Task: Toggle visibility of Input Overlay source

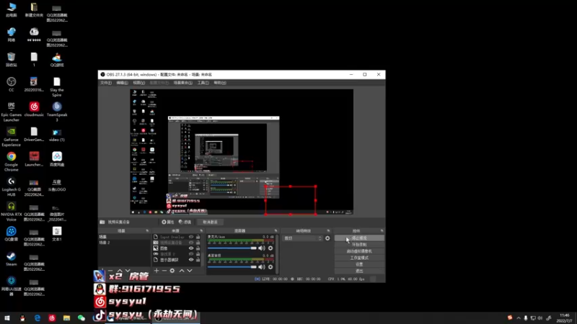Action: tap(191, 237)
